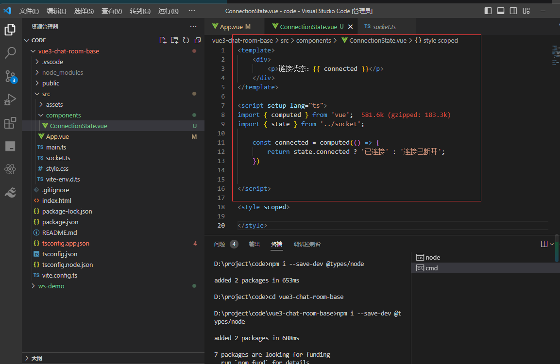Toggle secondary side bar layout button
The height and width of the screenshot is (364, 560).
(x=513, y=11)
